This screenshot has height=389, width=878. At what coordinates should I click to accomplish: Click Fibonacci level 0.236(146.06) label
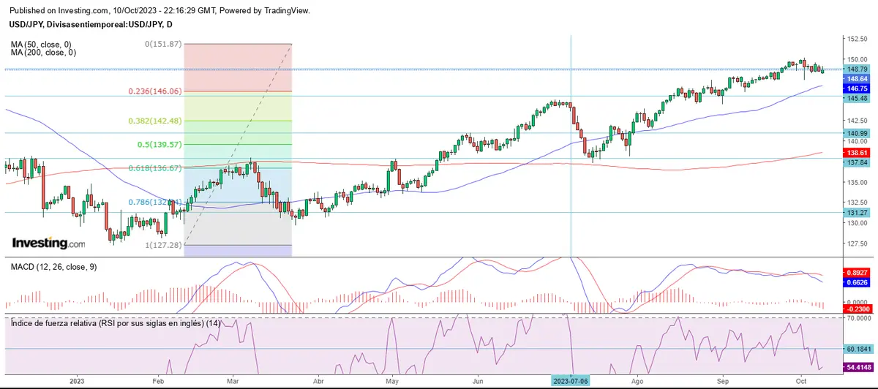[x=154, y=91]
